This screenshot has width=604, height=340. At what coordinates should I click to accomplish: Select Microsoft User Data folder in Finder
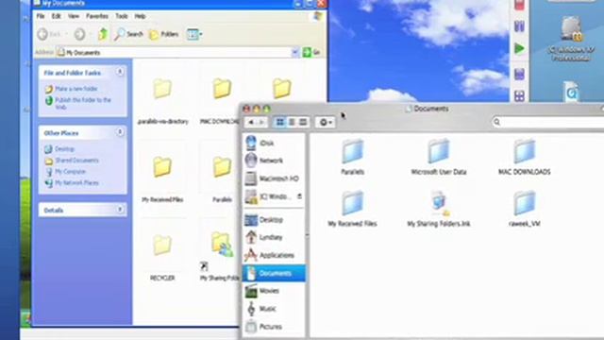(438, 158)
